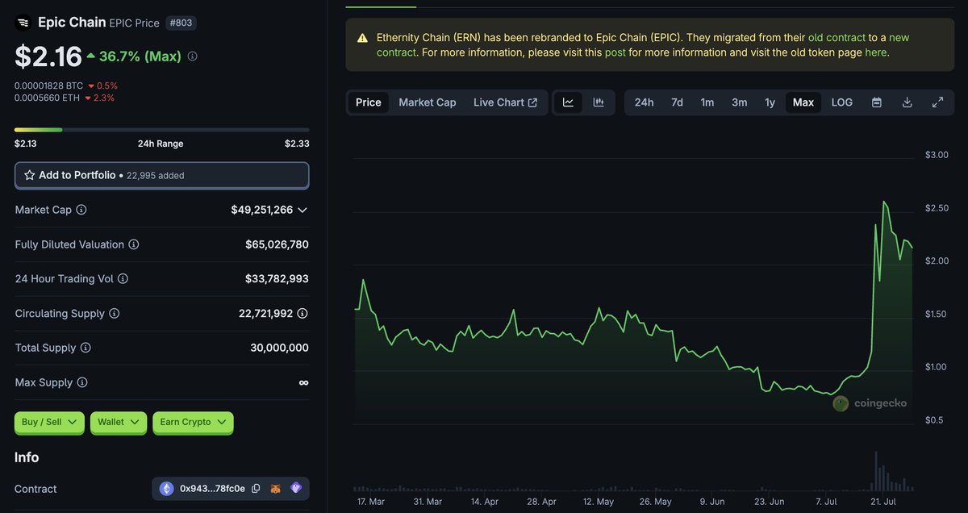Click the 0.0005660 ETH price text
Screen dimensions: 968x513
pyautogui.click(x=47, y=98)
